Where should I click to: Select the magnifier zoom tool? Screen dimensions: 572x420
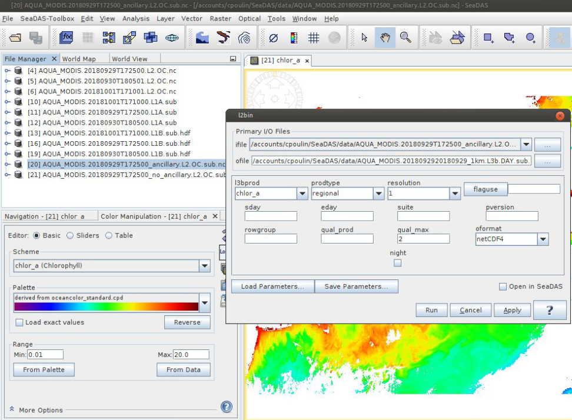point(405,38)
